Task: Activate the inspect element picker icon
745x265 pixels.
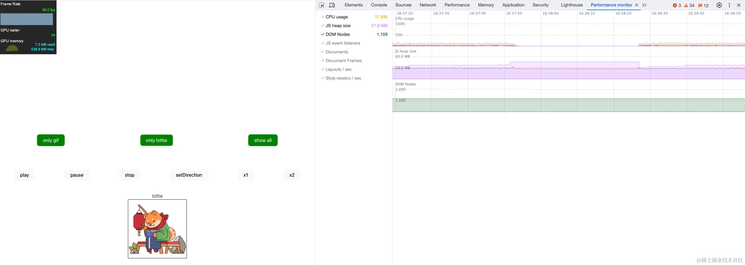Action: pyautogui.click(x=322, y=5)
